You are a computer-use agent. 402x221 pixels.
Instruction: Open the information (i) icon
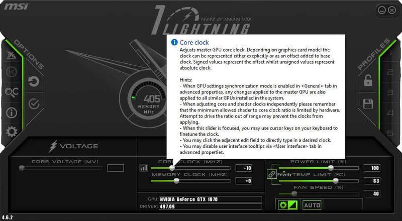pyautogui.click(x=12, y=113)
